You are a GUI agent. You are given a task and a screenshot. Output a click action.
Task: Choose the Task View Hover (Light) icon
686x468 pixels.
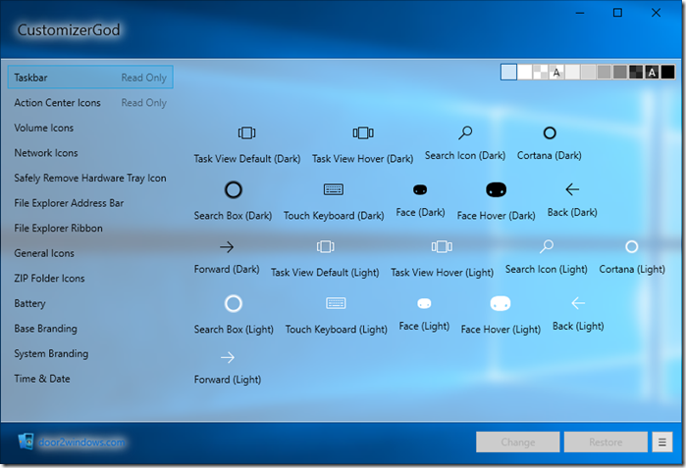[442, 246]
